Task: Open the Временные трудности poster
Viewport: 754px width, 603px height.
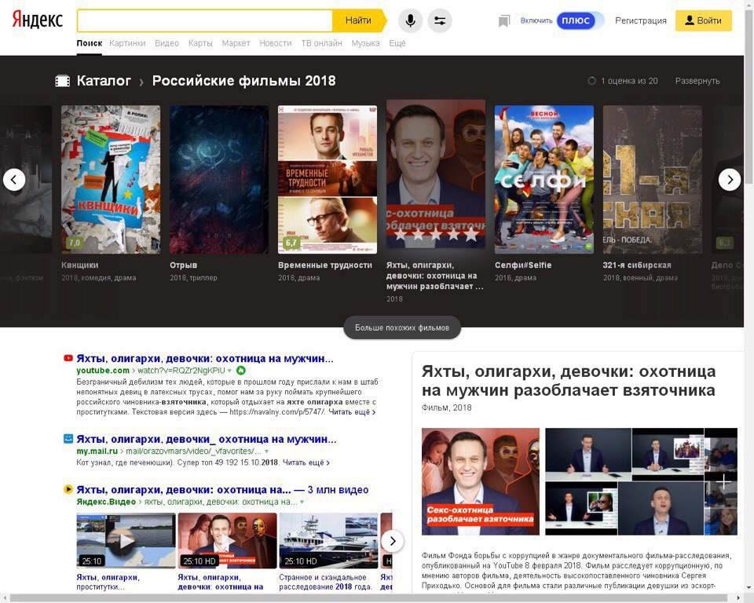Action: coord(328,179)
